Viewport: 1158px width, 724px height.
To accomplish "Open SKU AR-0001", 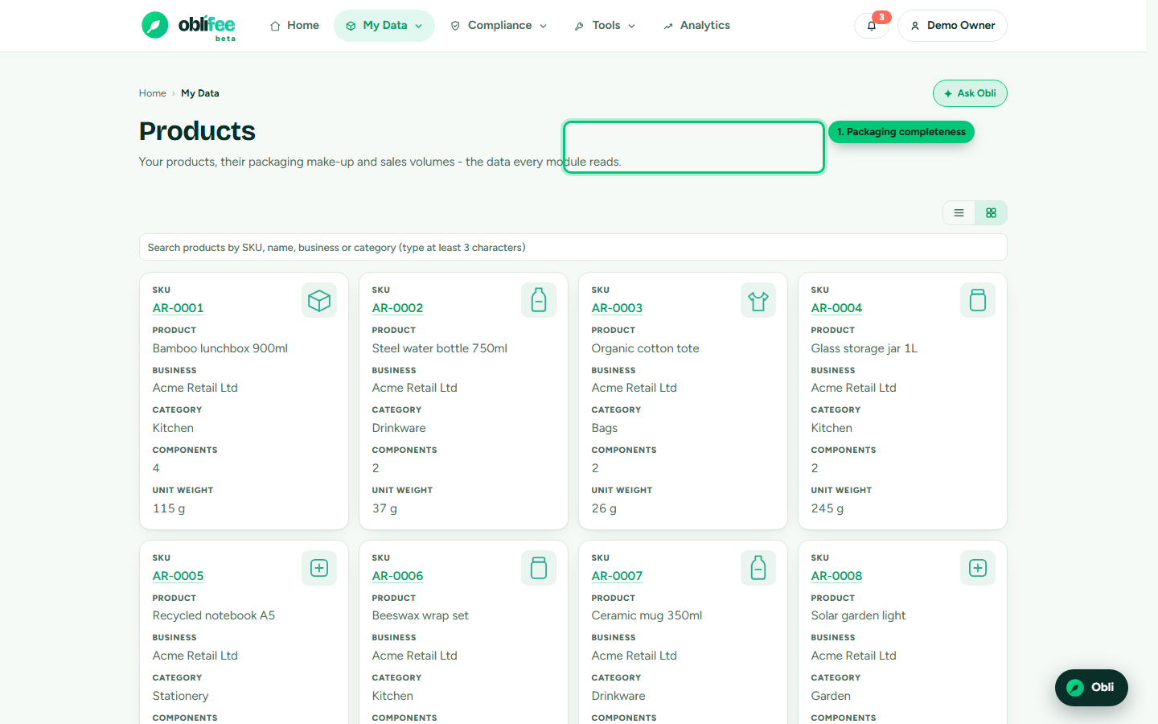I will pos(178,308).
